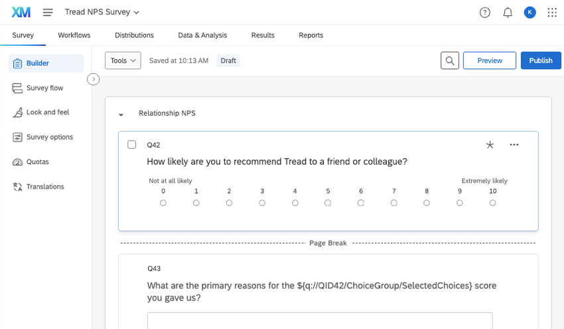The width and height of the screenshot is (564, 329).
Task: Open the hamburger navigation menu
Action: click(x=48, y=12)
